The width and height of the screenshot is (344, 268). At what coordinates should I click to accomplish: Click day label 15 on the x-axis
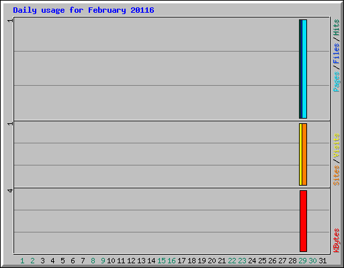click(x=161, y=261)
